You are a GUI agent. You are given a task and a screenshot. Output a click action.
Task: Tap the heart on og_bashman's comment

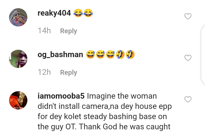point(188,58)
